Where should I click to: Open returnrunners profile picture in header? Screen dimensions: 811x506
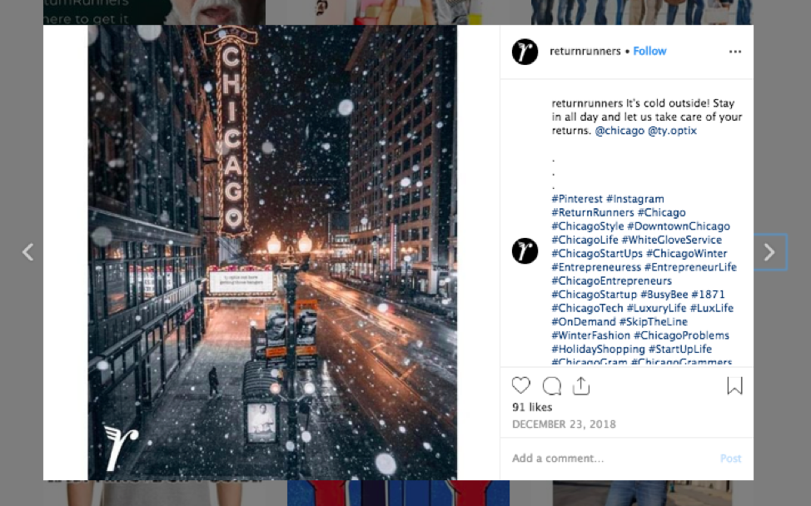click(525, 52)
